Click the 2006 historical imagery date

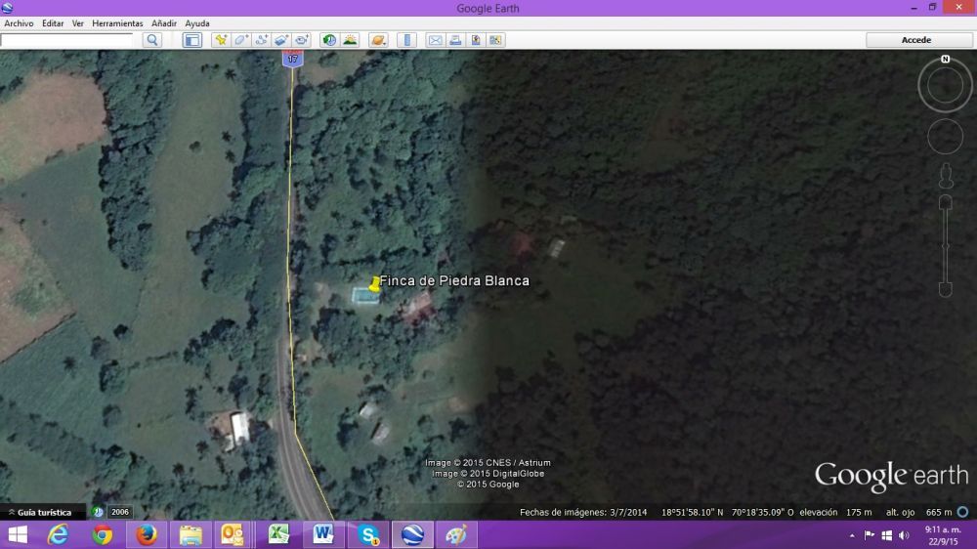pyautogui.click(x=120, y=512)
